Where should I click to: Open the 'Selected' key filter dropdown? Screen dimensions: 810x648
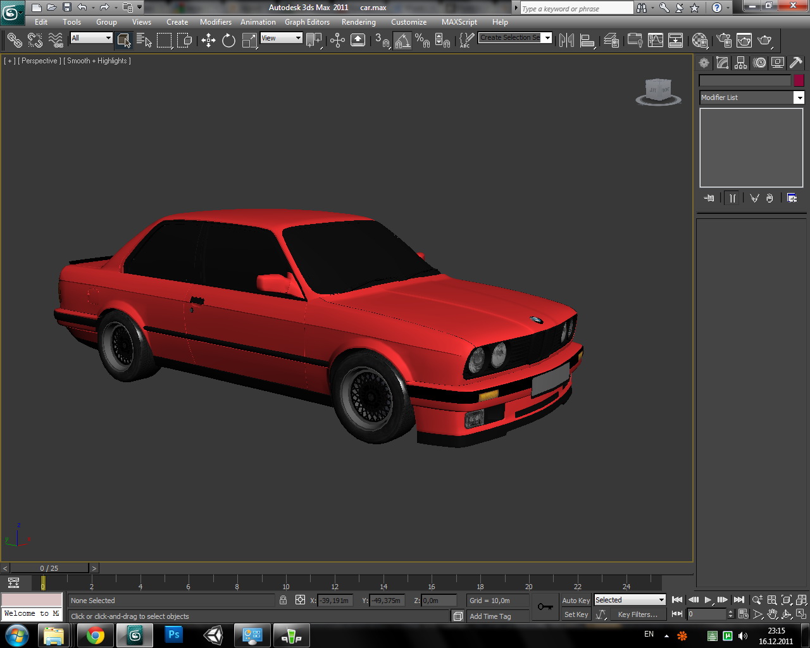click(630, 600)
